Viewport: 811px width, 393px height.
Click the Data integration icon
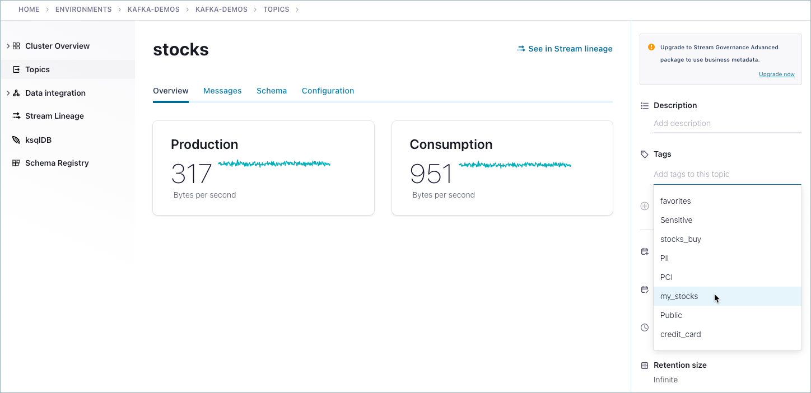pos(16,93)
